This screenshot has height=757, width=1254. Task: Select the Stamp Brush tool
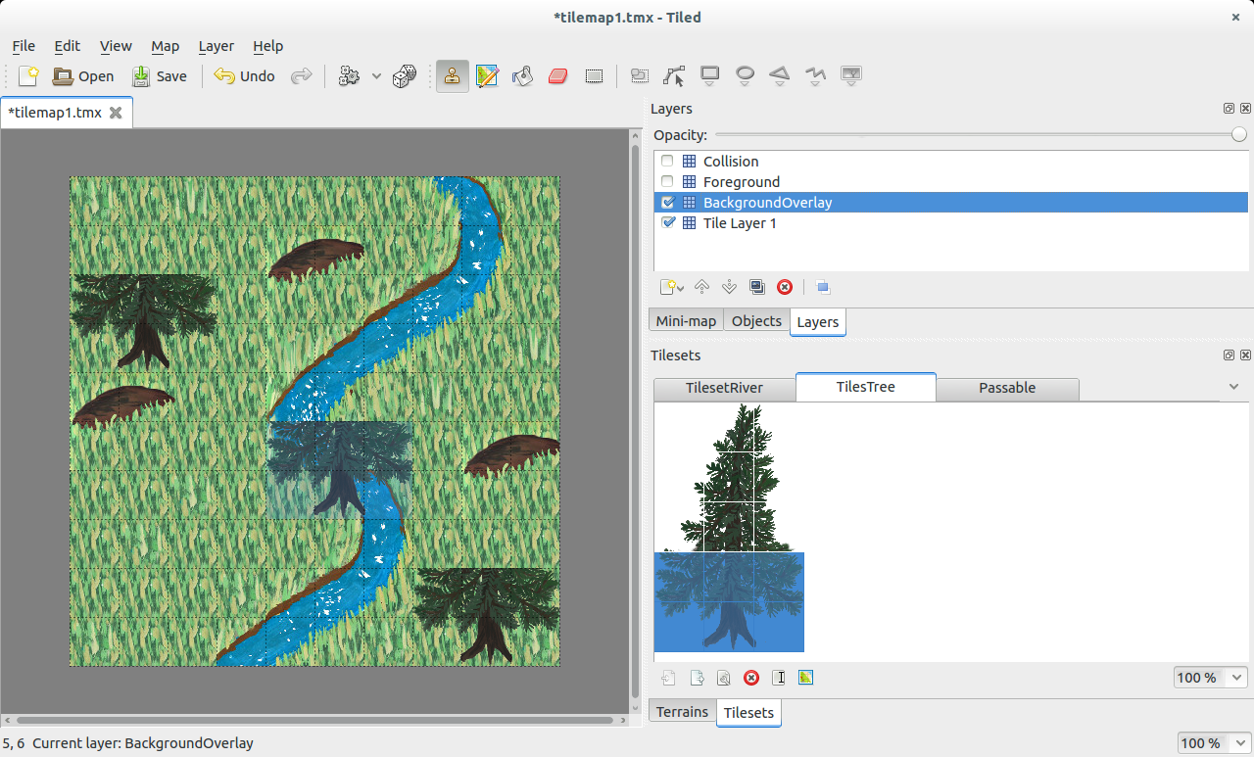(452, 75)
